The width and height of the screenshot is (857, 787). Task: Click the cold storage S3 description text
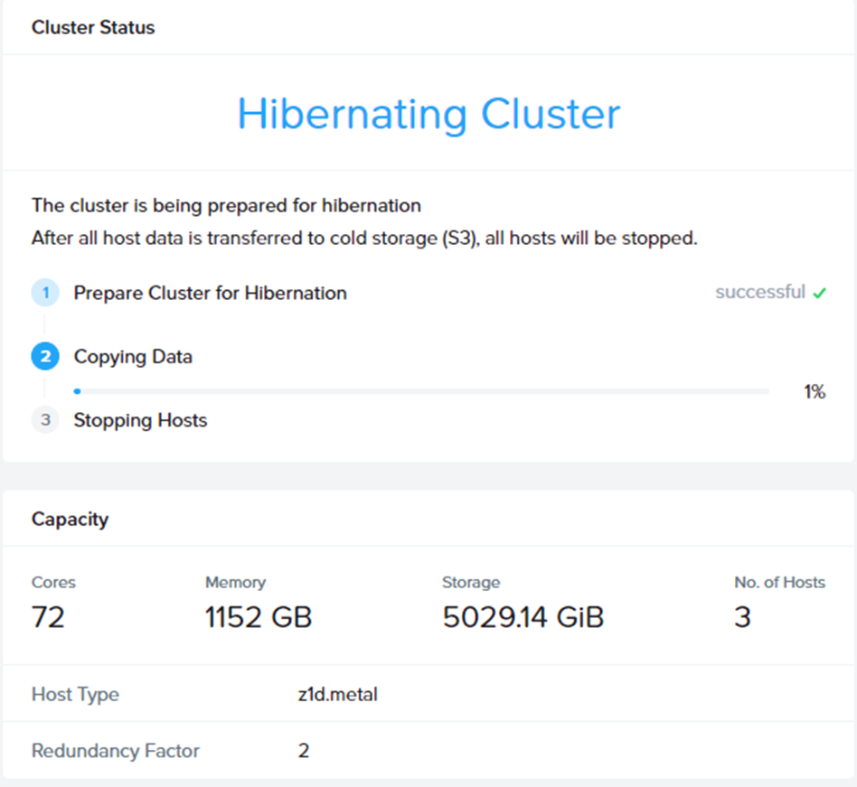click(x=364, y=239)
